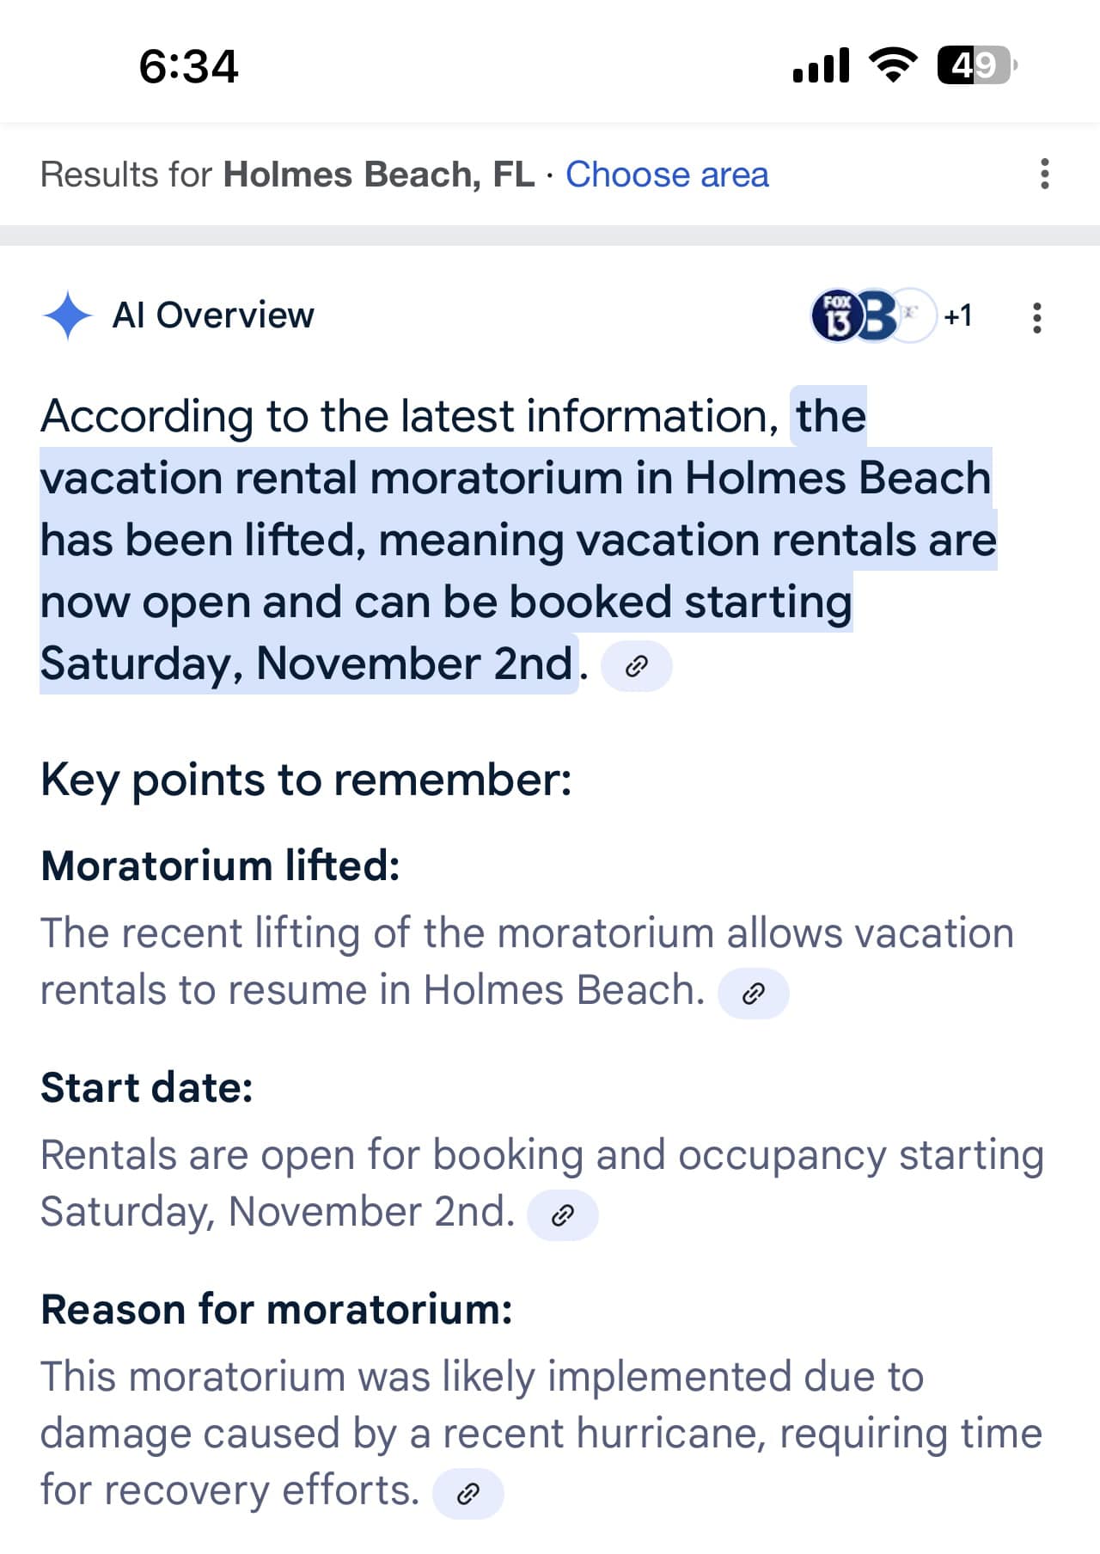Open the three-dot menu beside Results header
The image size is (1100, 1554).
point(1044,174)
